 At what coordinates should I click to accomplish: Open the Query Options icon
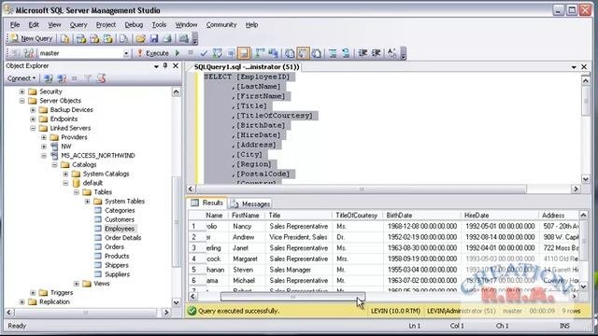coord(231,53)
